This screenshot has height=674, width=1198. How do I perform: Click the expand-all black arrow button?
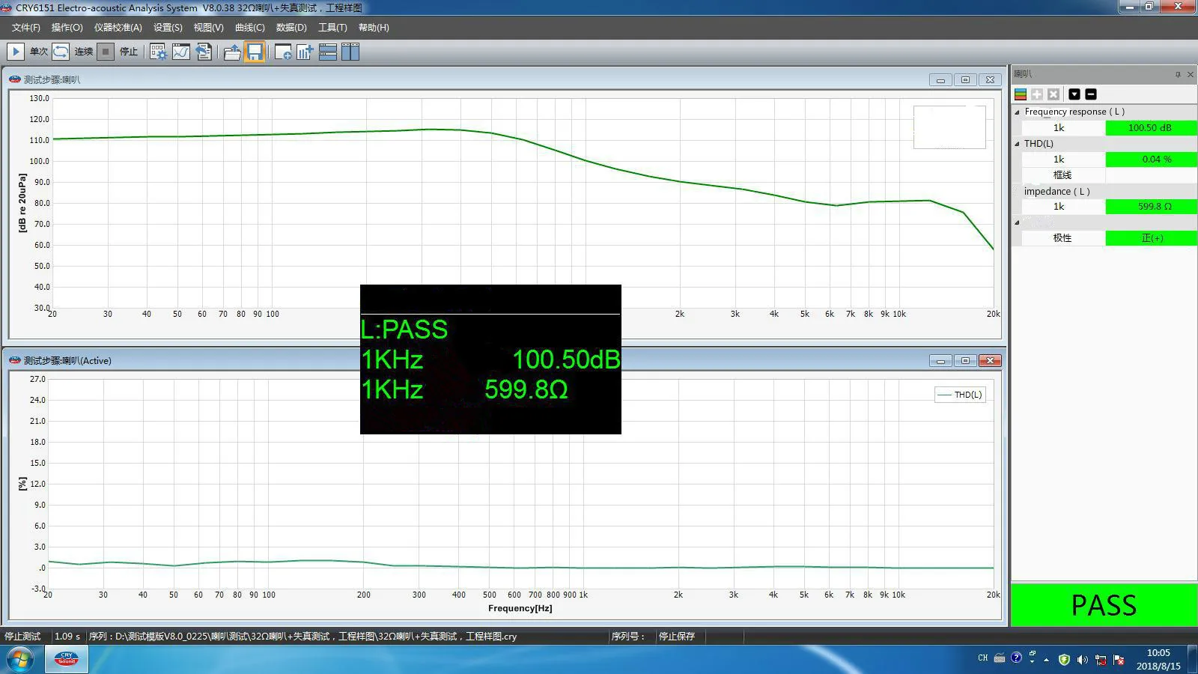(x=1074, y=94)
